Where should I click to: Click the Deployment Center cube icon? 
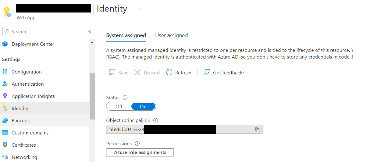pyautogui.click(x=5, y=44)
